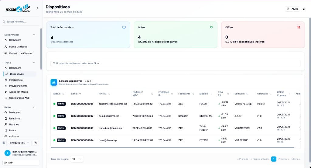Sort table by Hardware column
The width and height of the screenshot is (311, 168).
pos(264,94)
